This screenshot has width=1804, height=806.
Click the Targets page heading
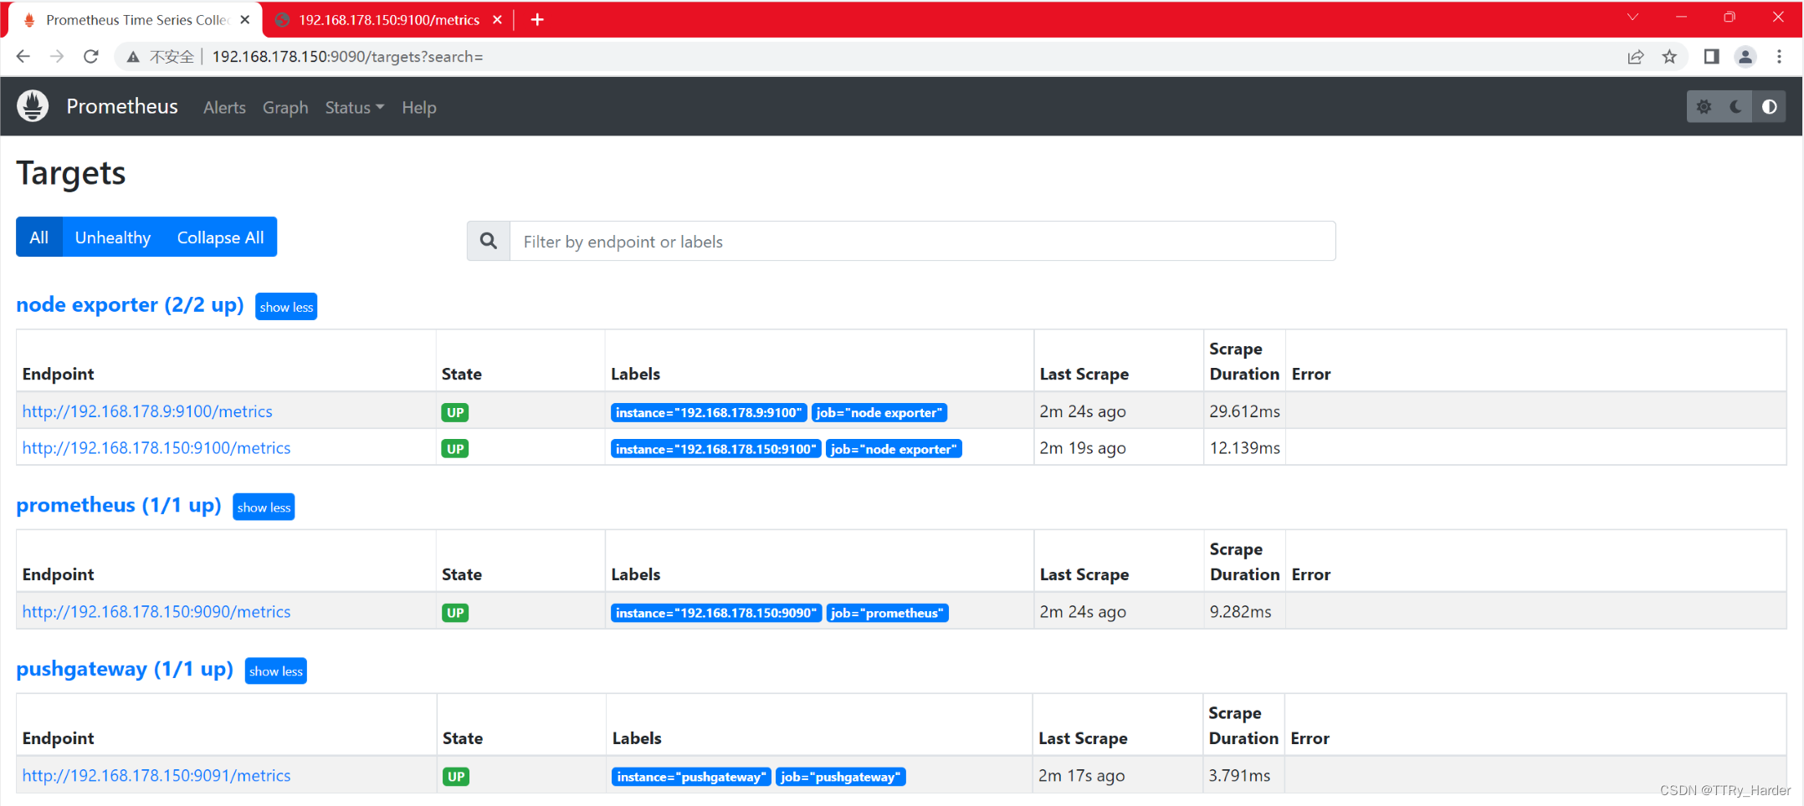(71, 174)
